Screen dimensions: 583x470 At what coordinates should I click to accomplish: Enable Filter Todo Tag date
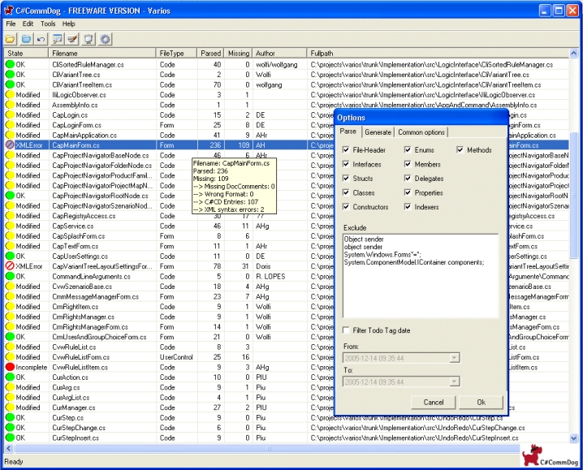[347, 330]
